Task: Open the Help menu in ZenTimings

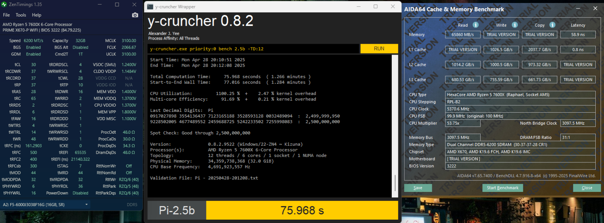Action: click(37, 15)
